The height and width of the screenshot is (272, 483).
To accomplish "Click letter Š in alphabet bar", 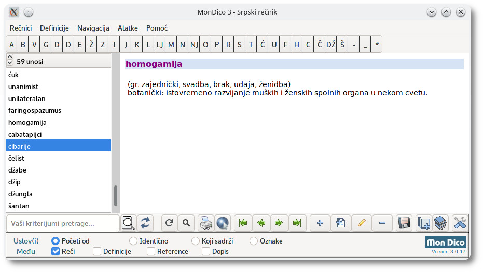I will [342, 45].
